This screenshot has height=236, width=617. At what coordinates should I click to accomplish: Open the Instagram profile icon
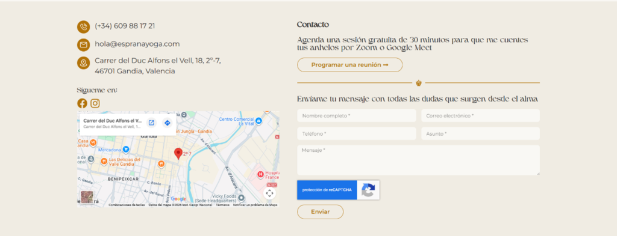pyautogui.click(x=95, y=103)
